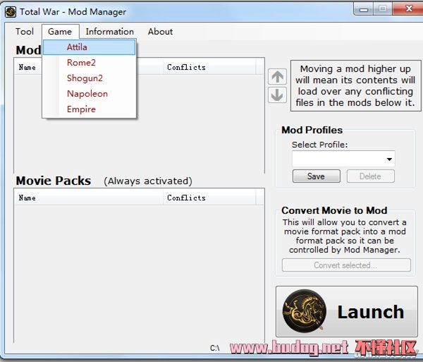Open the Tool menu
423x362 pixels.
tap(25, 32)
